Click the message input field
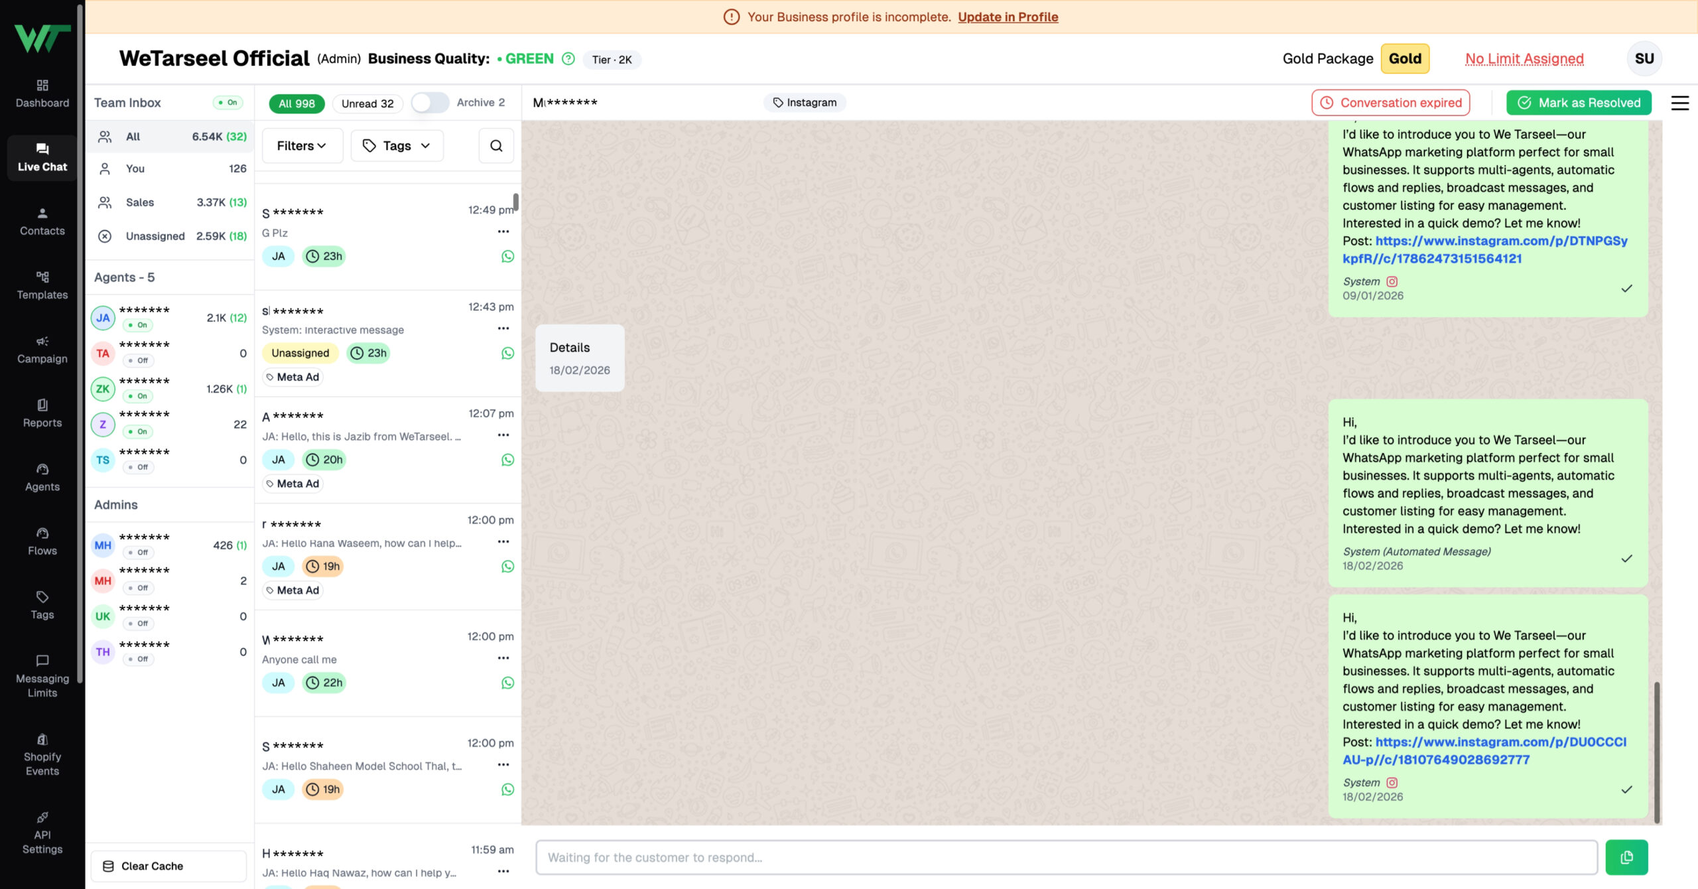Screen dimensions: 1698x889 (x=1067, y=858)
